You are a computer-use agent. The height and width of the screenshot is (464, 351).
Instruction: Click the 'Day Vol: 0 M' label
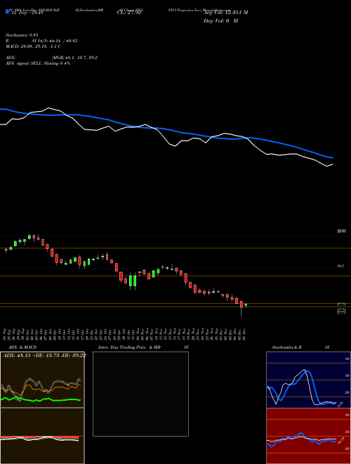220,21
